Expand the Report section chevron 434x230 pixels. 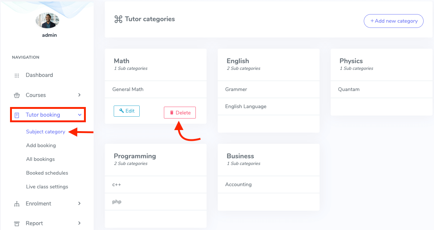coord(79,223)
